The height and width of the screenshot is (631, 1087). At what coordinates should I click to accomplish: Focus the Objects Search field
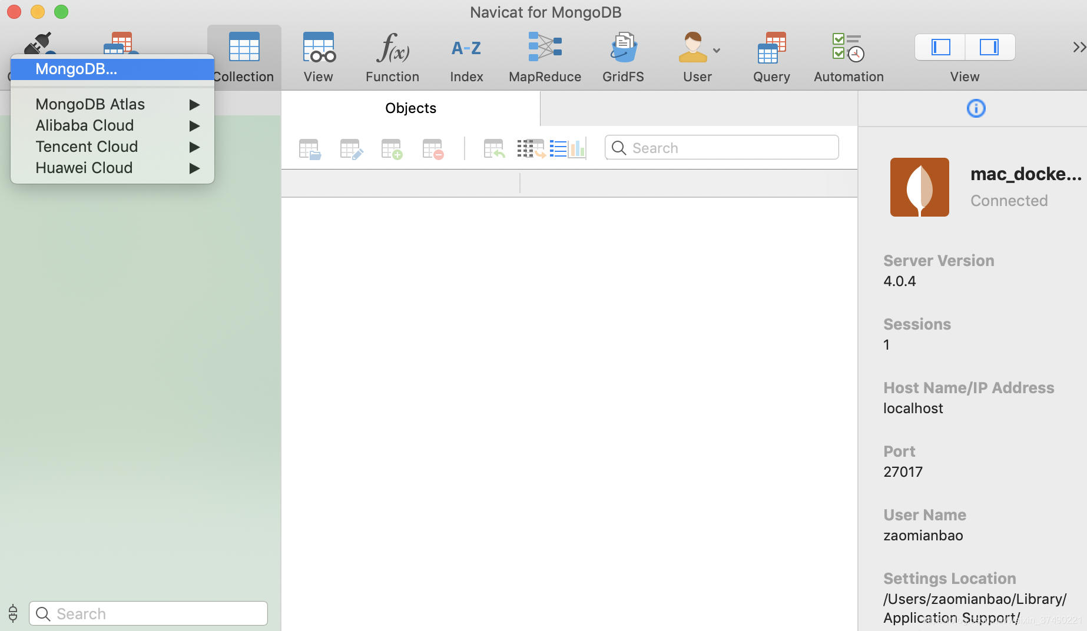[x=722, y=148]
